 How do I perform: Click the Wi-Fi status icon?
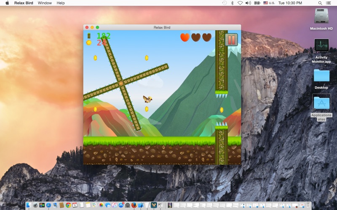coord(240,3)
